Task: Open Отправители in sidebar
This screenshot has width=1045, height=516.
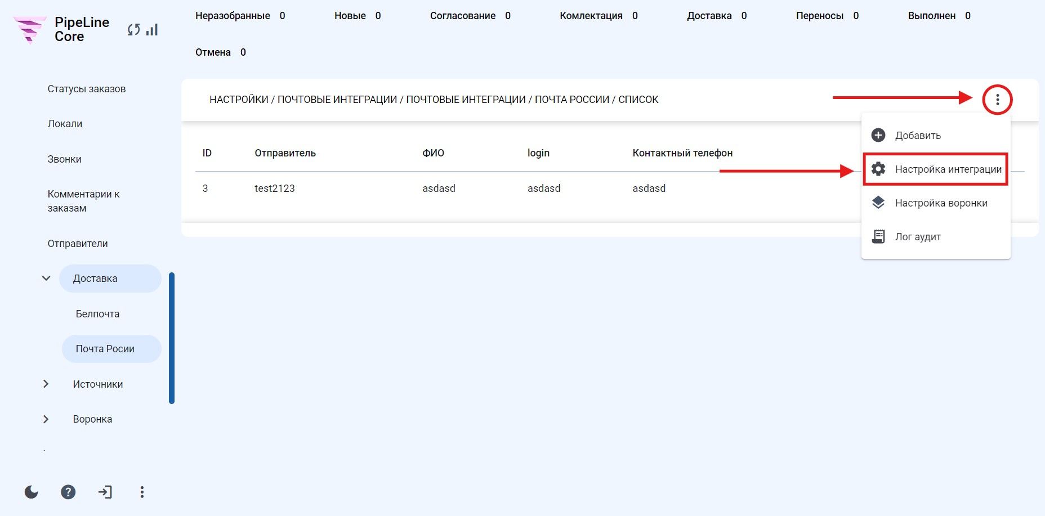Action: (78, 244)
